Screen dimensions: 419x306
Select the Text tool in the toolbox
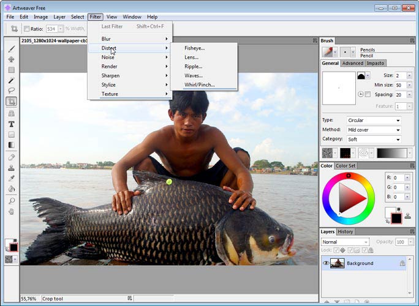12,124
